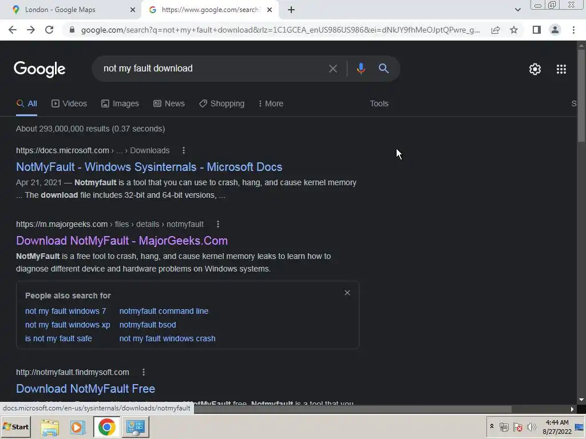Submit search with the magnifier icon

[x=383, y=69]
